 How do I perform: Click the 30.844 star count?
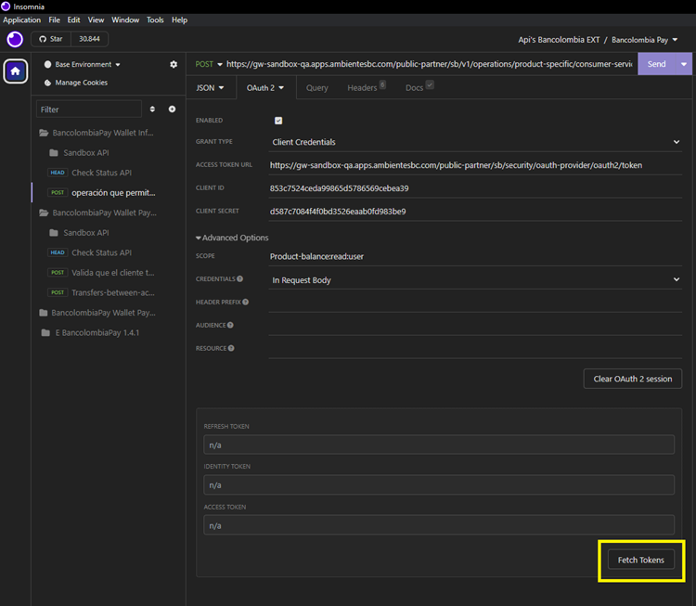[x=89, y=39]
